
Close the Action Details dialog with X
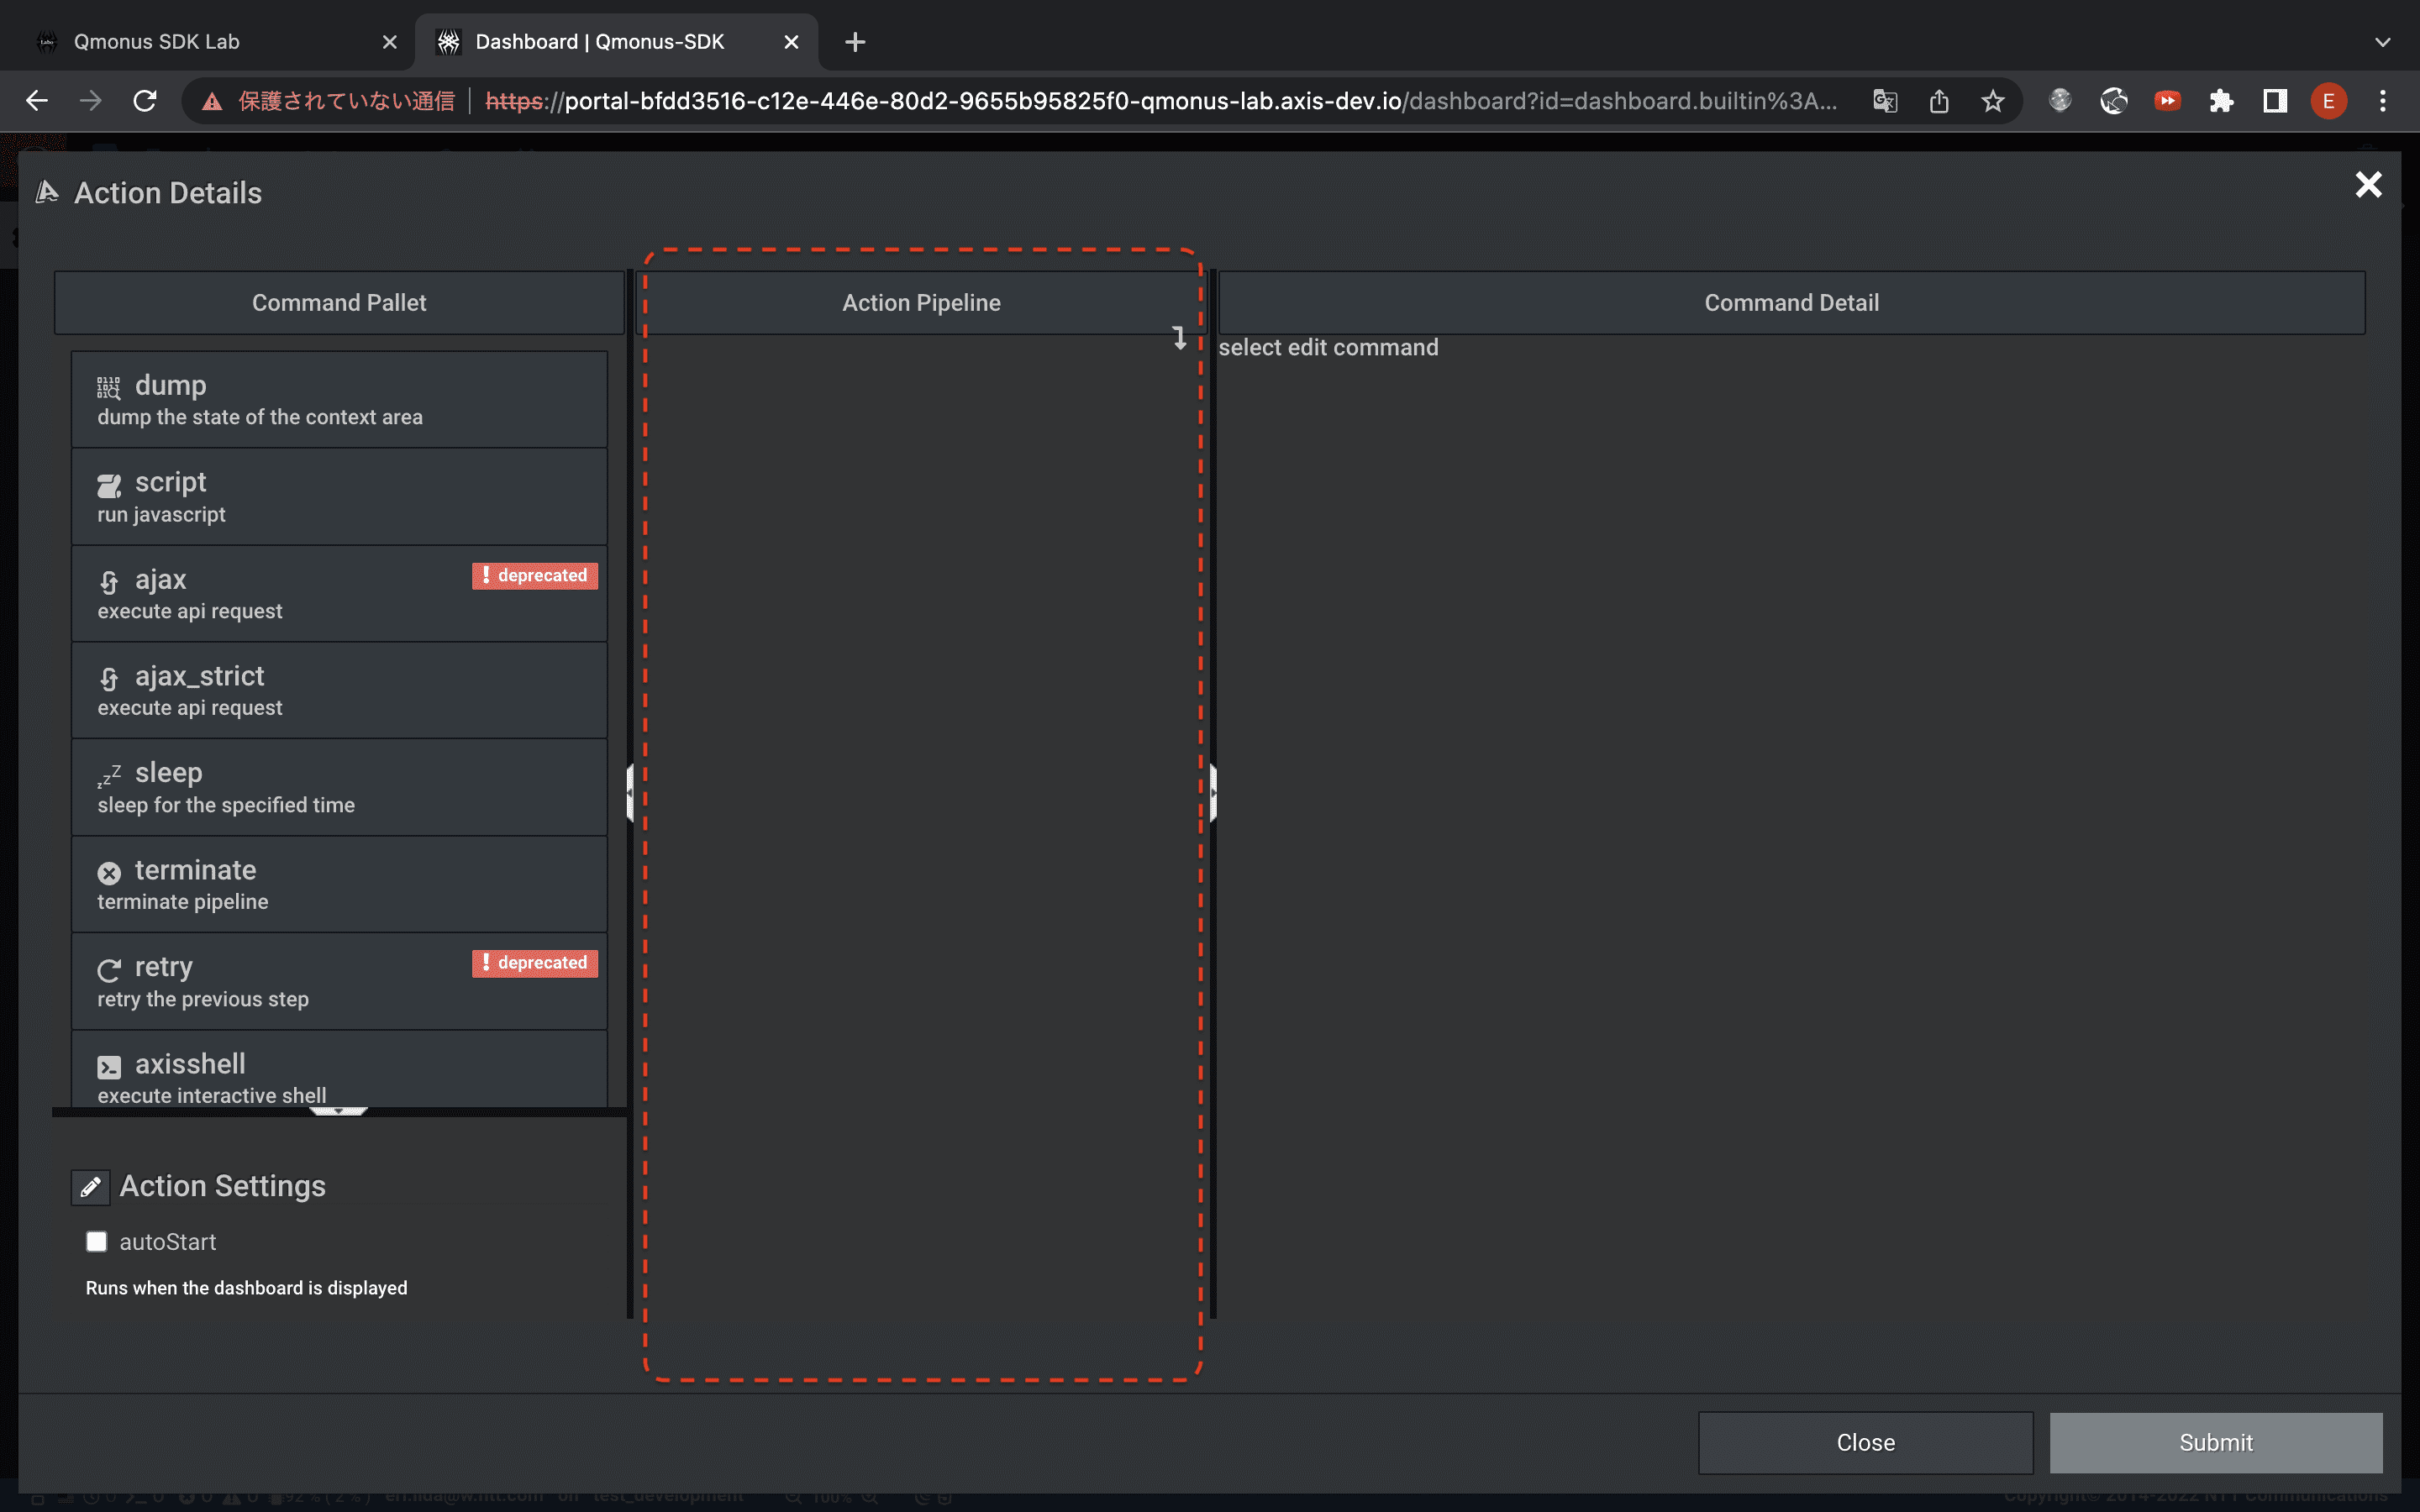[2368, 185]
